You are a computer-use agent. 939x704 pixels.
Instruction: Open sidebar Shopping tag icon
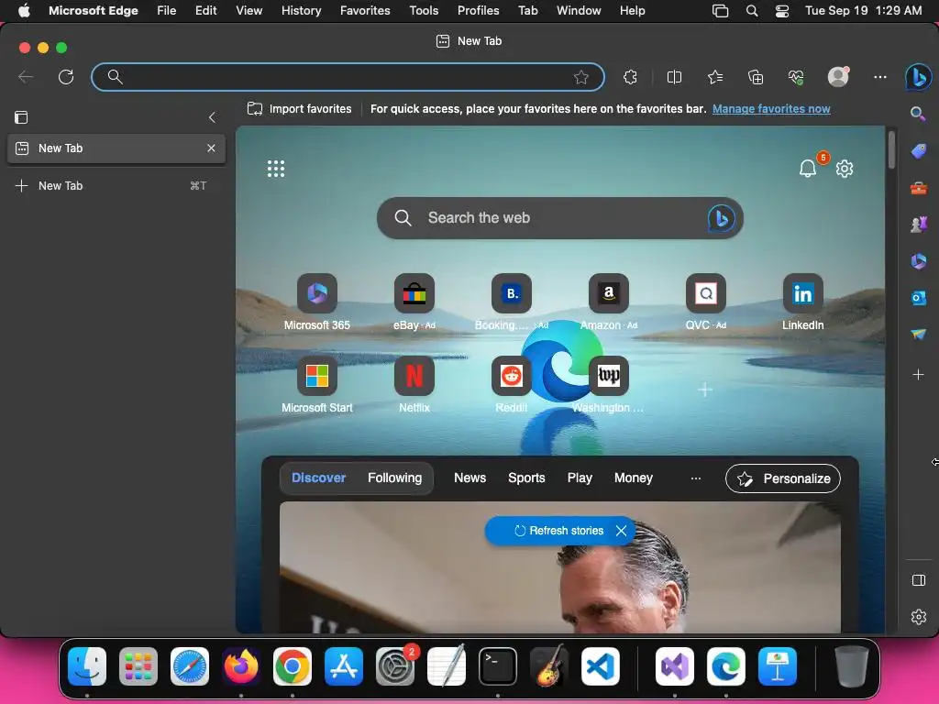coord(919,151)
